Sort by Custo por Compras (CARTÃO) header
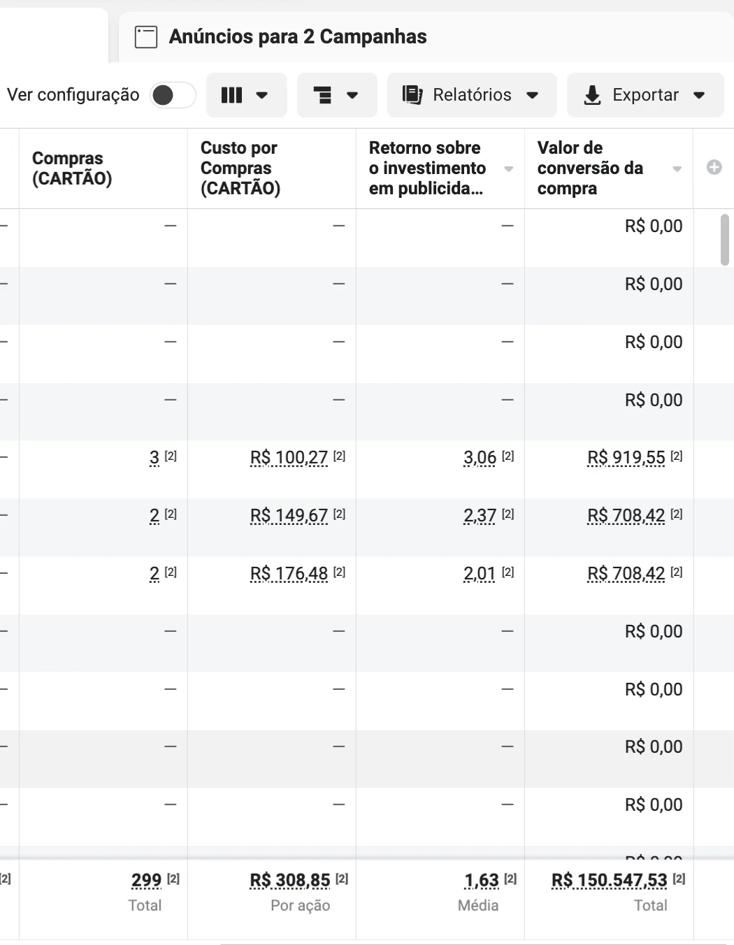This screenshot has width=734, height=945. pyautogui.click(x=240, y=168)
